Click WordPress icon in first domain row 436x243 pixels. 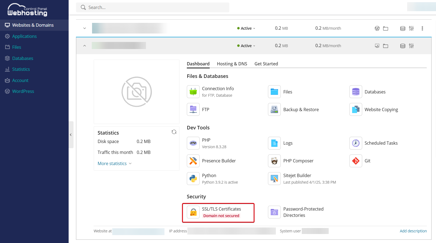pyautogui.click(x=377, y=28)
